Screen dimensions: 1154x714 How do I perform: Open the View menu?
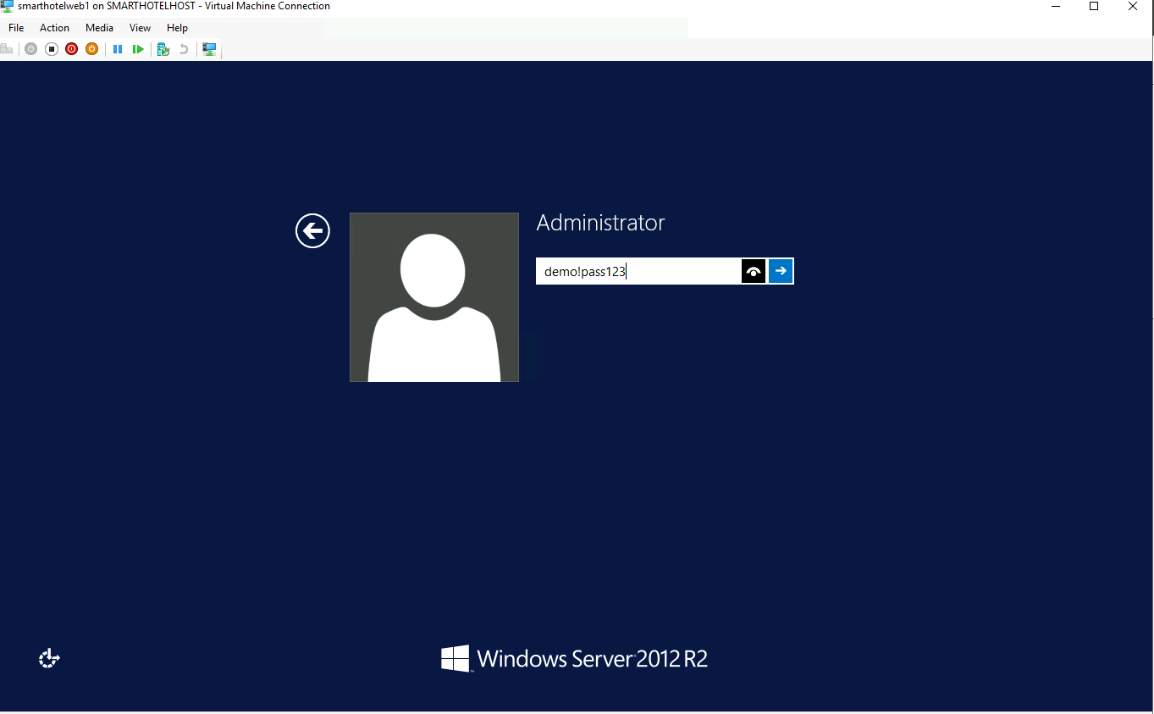(x=140, y=28)
